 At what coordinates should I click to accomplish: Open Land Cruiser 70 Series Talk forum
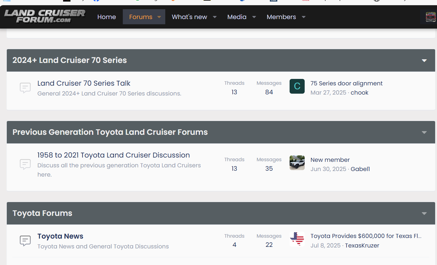(84, 83)
